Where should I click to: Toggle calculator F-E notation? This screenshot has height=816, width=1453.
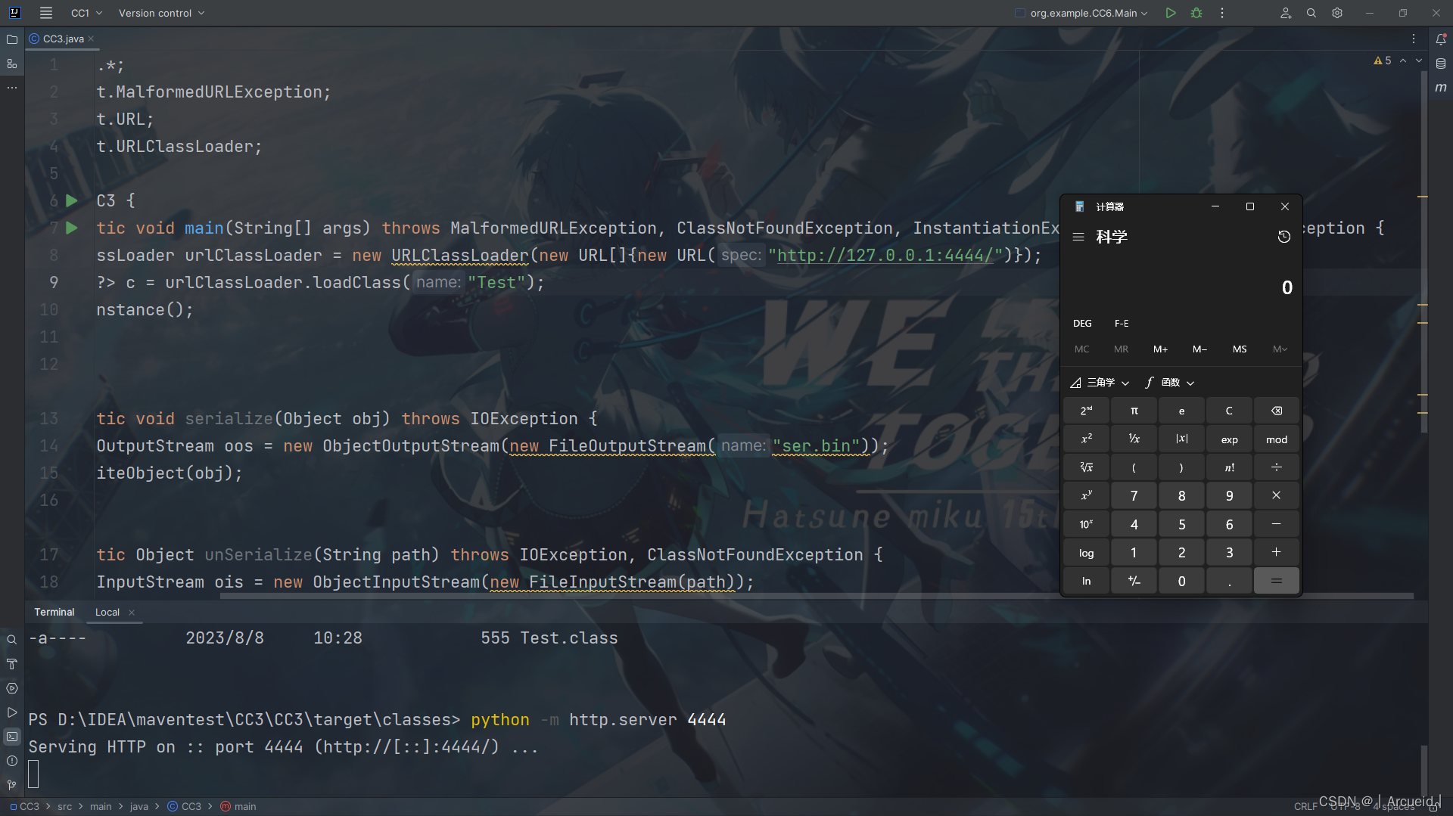tap(1122, 323)
